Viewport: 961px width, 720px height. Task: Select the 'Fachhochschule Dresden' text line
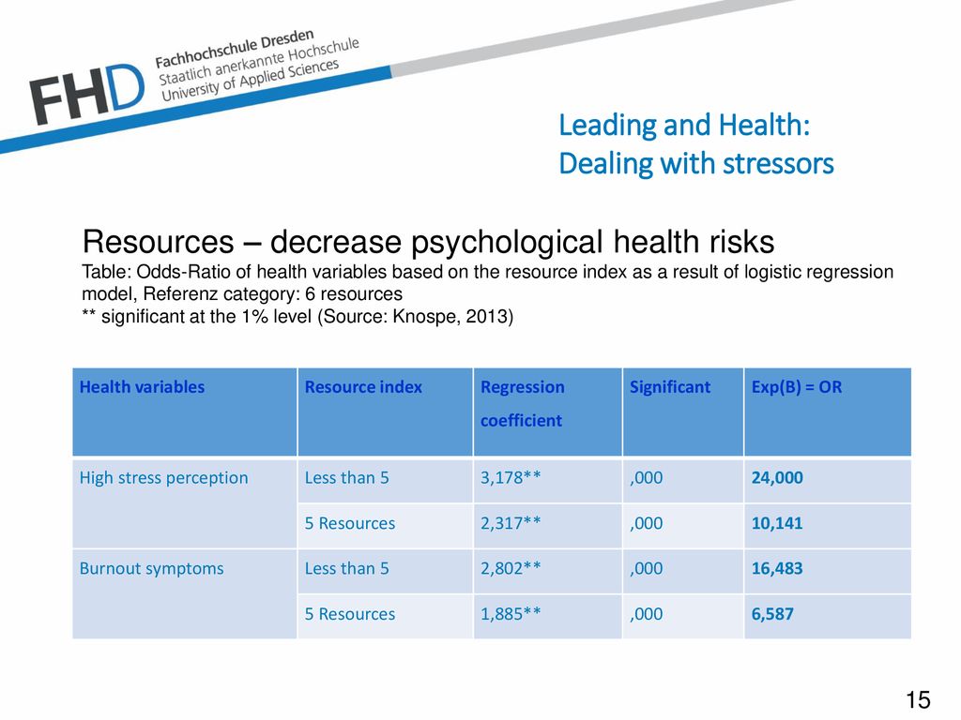click(234, 49)
